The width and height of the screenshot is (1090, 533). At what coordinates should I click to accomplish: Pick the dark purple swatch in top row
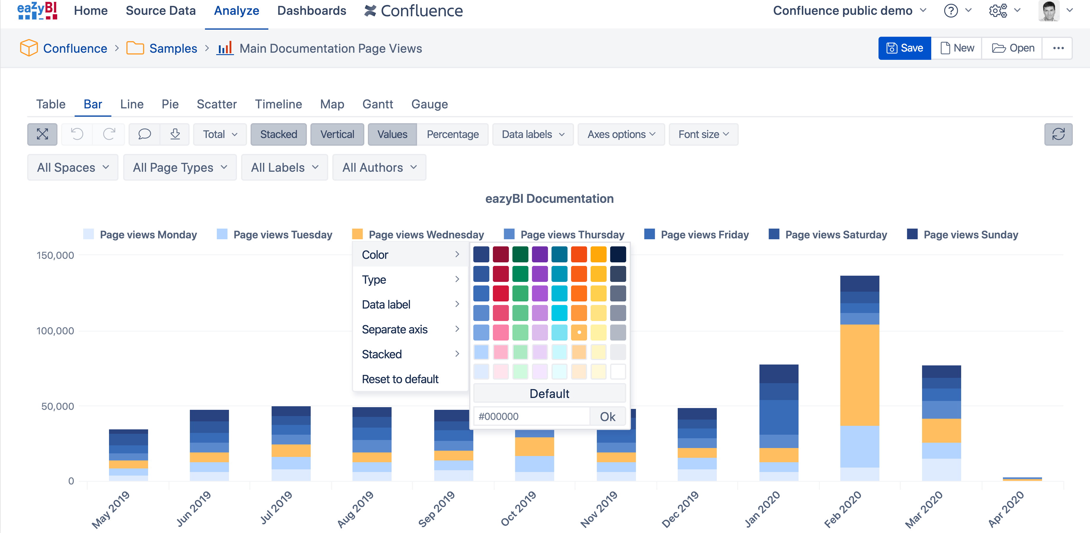(x=539, y=254)
